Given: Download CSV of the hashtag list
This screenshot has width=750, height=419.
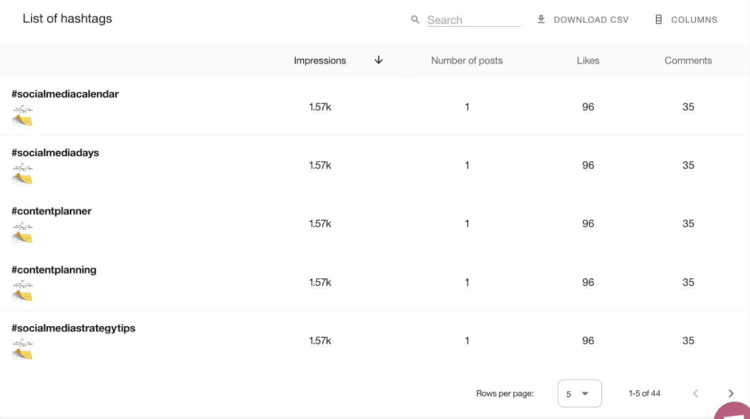Looking at the screenshot, I should point(591,20).
